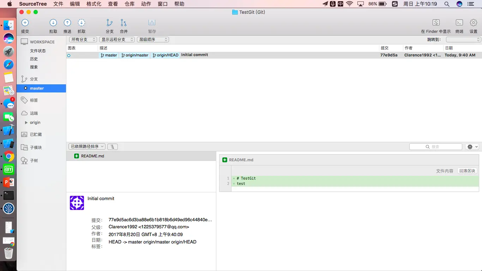
Task: Open the Help (帮助) menu
Action: pos(179,4)
